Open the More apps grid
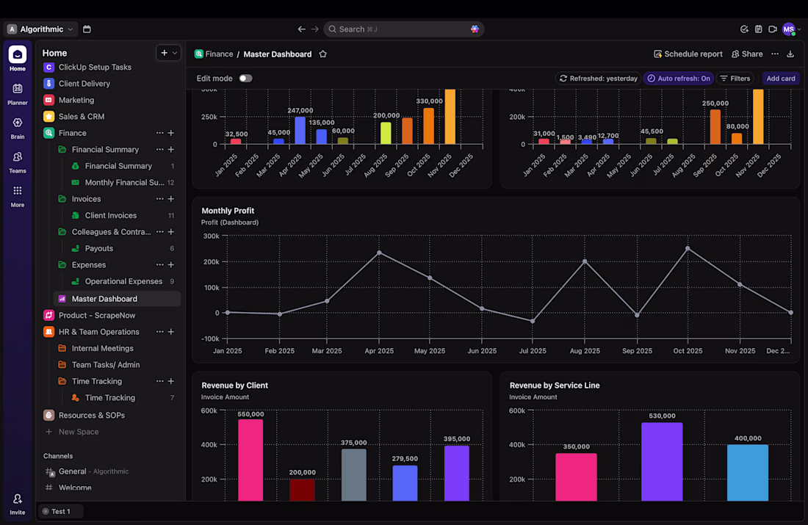 [x=17, y=196]
